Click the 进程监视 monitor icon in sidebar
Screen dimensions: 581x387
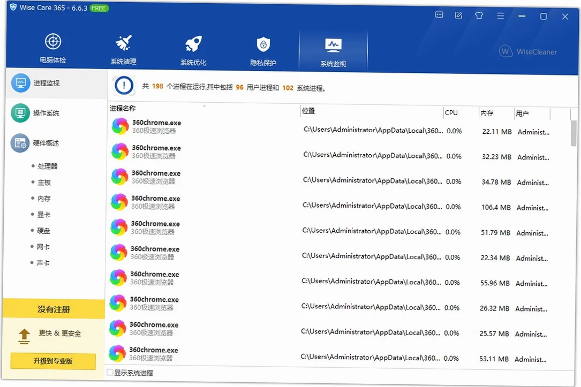(21, 82)
